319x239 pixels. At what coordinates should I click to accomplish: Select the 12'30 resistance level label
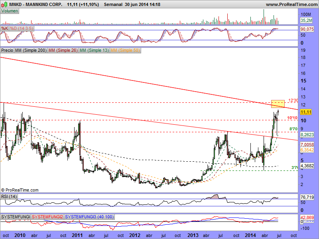[293, 100]
